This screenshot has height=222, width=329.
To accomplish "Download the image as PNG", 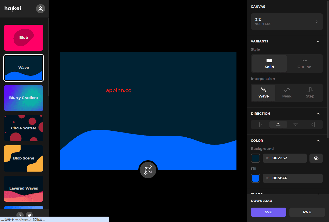I will (307, 212).
